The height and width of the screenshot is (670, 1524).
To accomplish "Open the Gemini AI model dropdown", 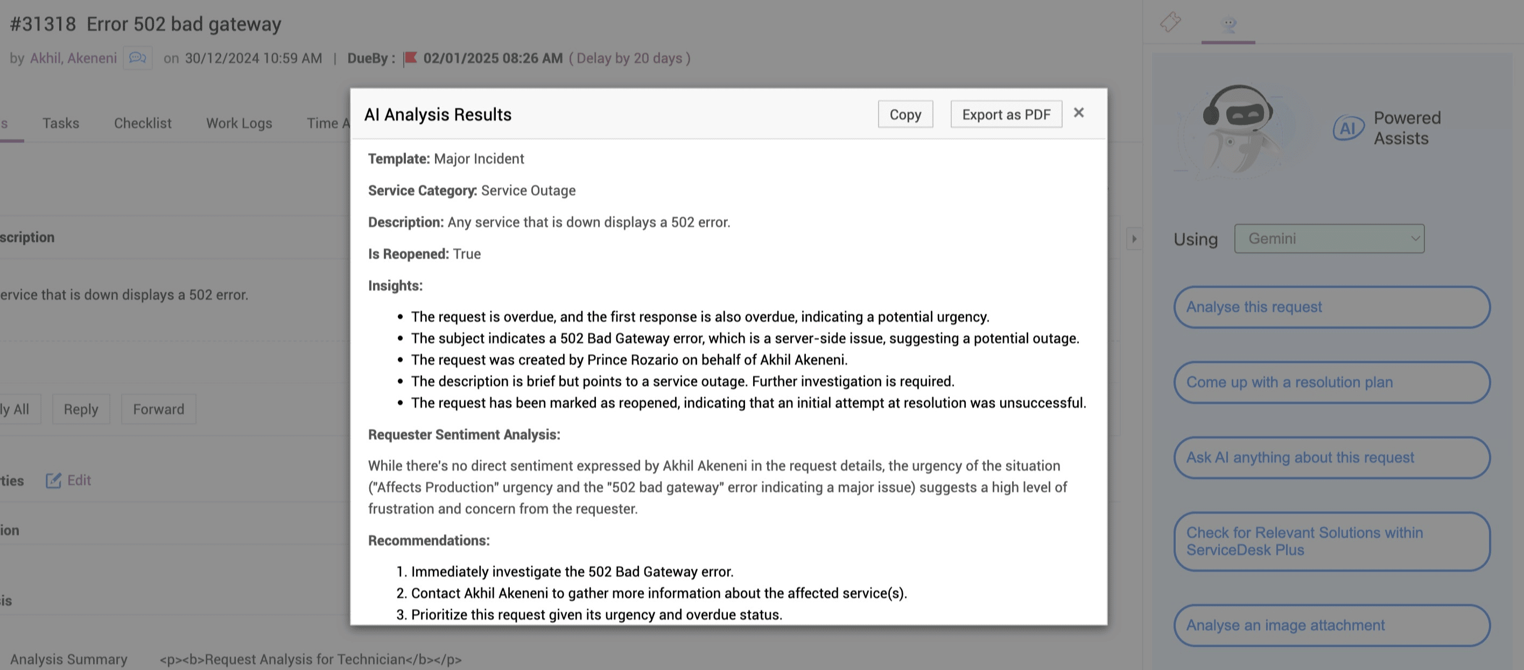I will point(1329,239).
